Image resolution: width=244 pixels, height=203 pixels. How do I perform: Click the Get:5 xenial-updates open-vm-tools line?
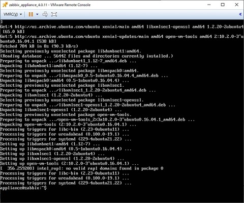coord(121,36)
